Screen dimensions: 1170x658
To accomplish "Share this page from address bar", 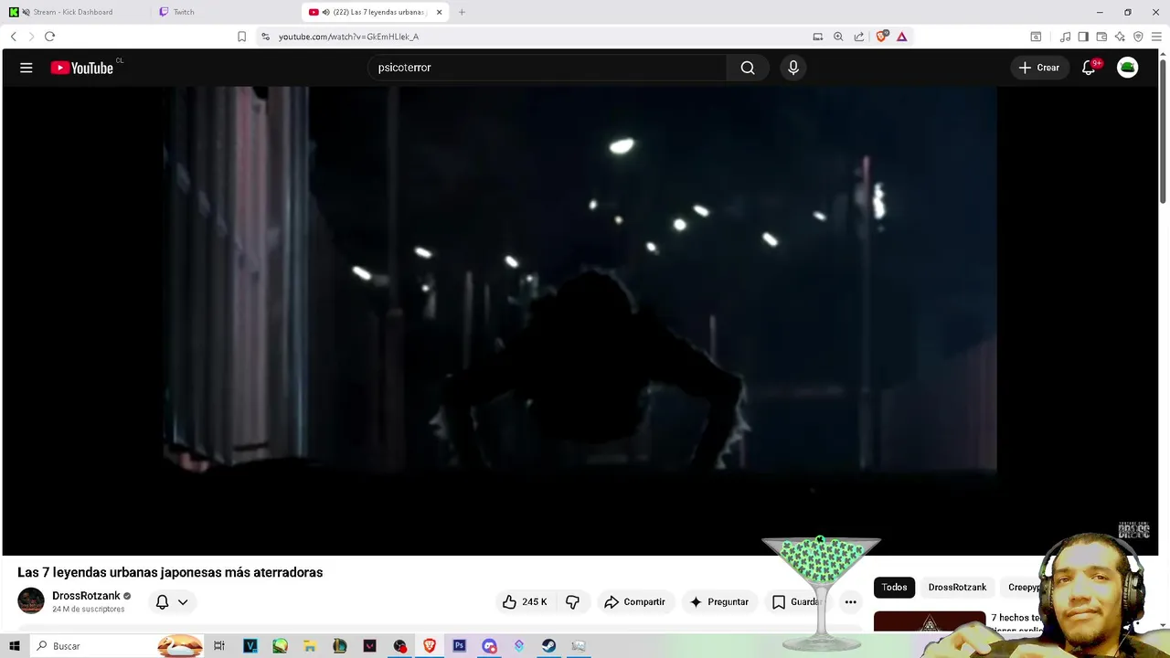I will coord(859,37).
